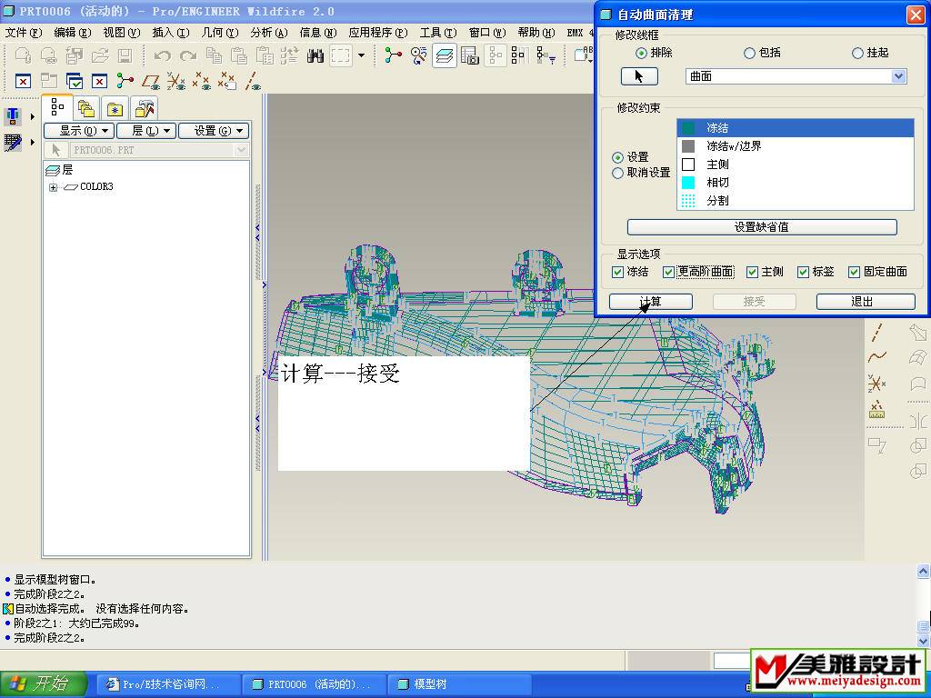Screen dimensions: 931x698
Task: Click the 退出 button
Action: (x=866, y=302)
